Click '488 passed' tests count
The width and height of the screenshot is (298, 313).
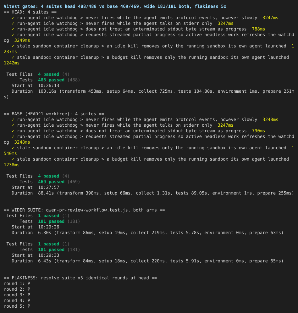pos(51,80)
